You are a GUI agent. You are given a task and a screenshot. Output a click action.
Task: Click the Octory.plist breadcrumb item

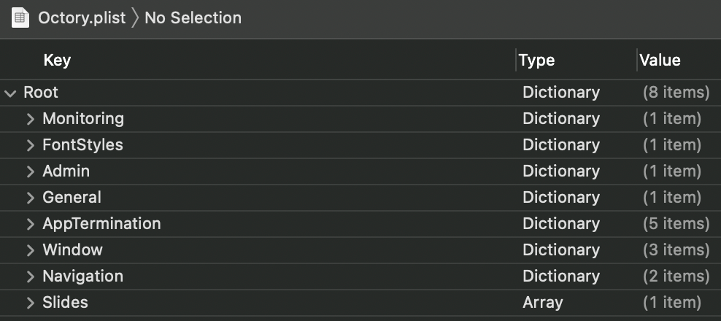[80, 18]
